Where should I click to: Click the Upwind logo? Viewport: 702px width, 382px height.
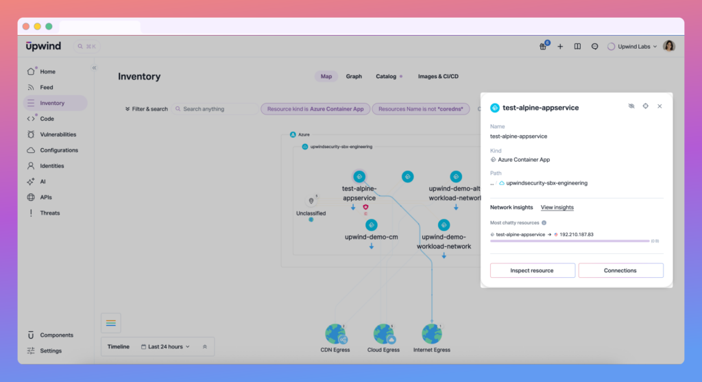point(43,46)
